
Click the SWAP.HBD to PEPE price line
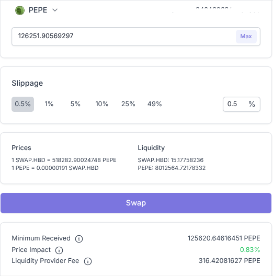point(64,160)
